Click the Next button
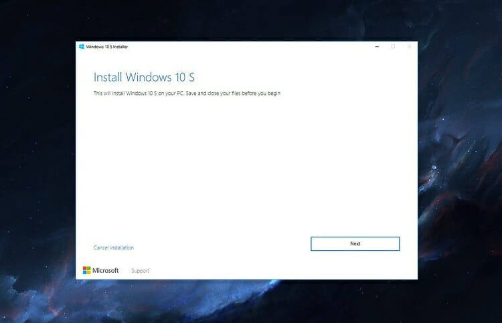 355,243
